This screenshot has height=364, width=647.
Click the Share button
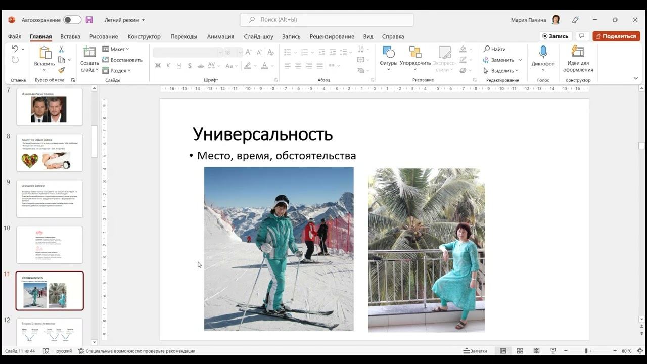click(616, 36)
